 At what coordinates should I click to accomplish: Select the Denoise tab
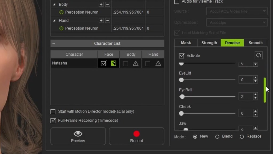(232, 43)
